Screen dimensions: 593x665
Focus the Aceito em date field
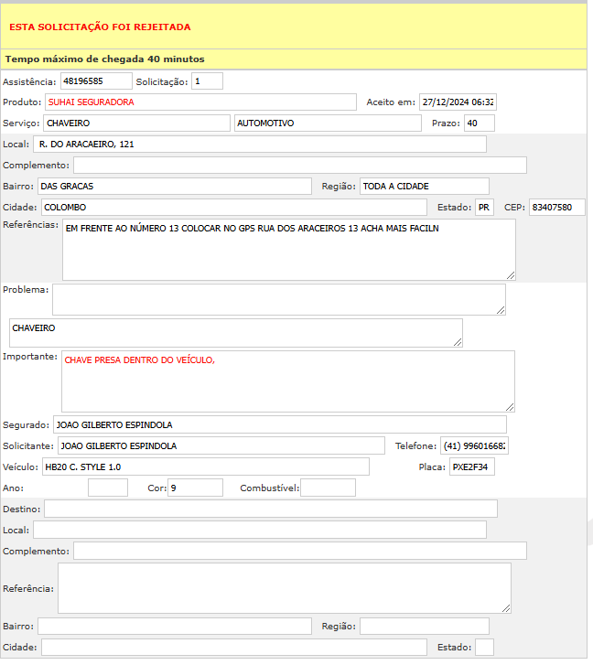pos(458,102)
